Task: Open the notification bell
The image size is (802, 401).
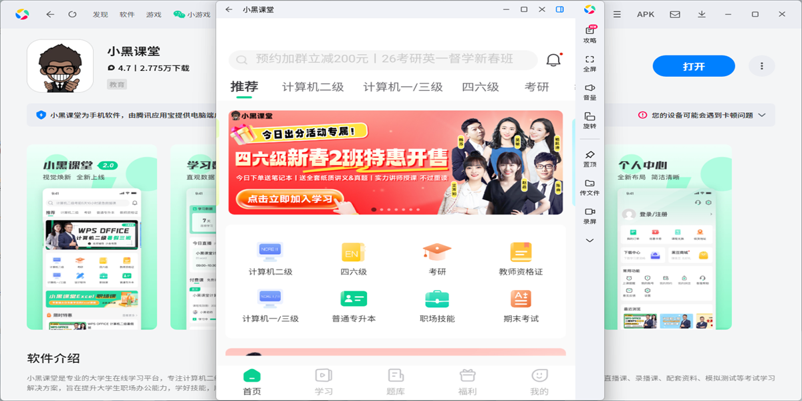Action: [553, 59]
